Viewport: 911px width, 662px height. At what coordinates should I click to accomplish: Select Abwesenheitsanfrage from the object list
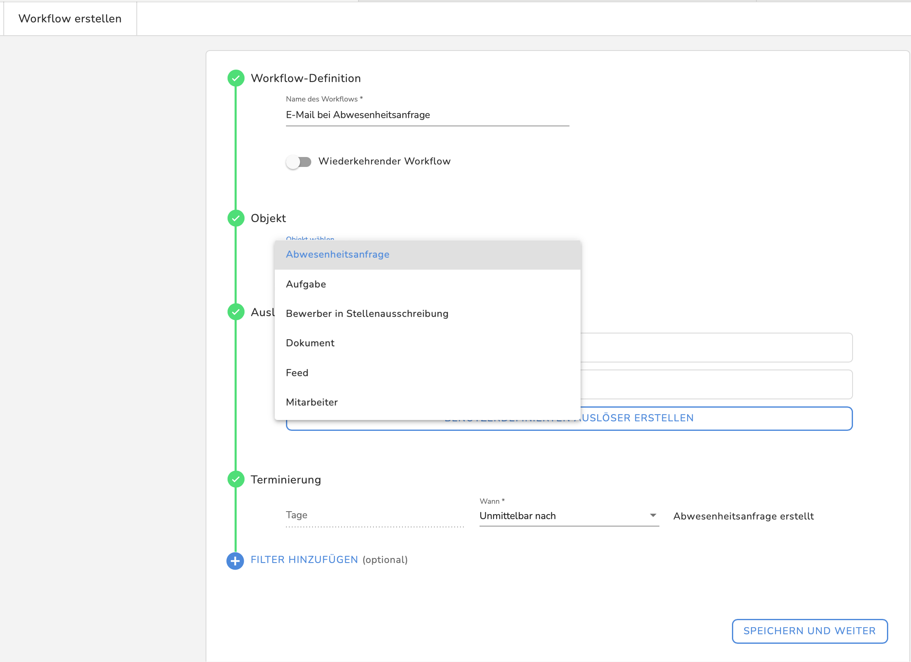pyautogui.click(x=338, y=254)
